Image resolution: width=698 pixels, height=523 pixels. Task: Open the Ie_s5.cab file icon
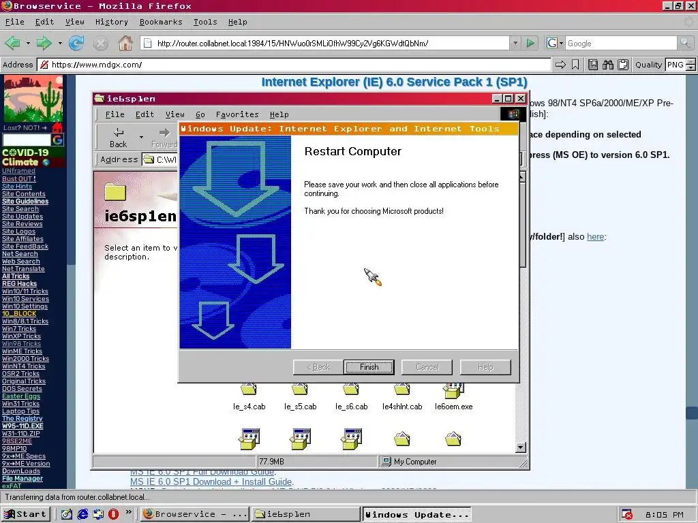pos(300,390)
